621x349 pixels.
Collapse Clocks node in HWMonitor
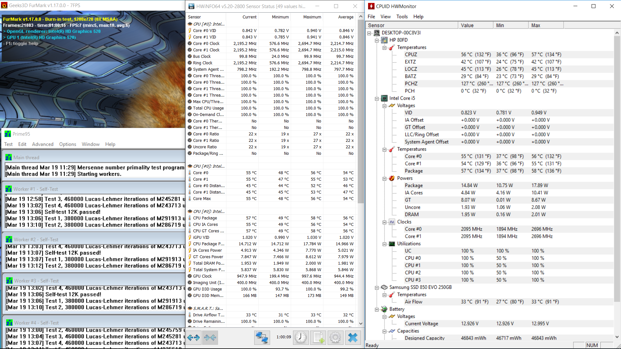tap(385, 222)
